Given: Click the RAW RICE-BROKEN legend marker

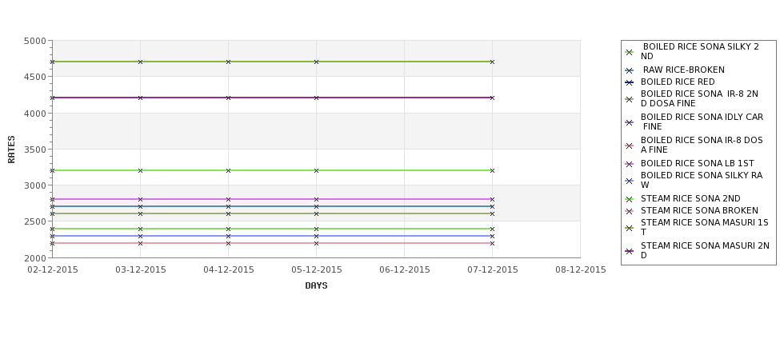Looking at the screenshot, I should pos(630,70).
